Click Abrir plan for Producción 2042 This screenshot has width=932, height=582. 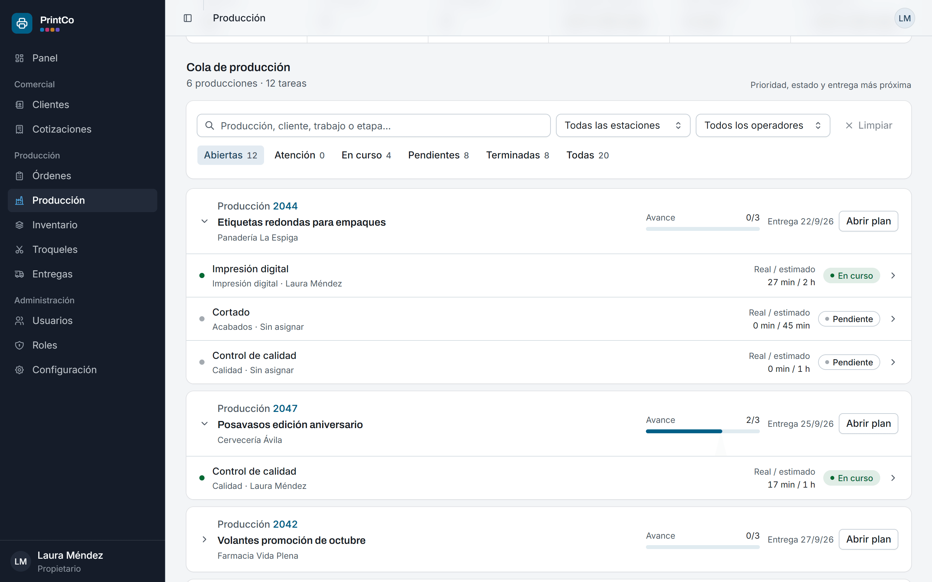(868, 540)
